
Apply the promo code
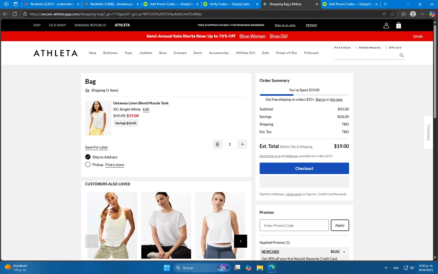click(340, 225)
